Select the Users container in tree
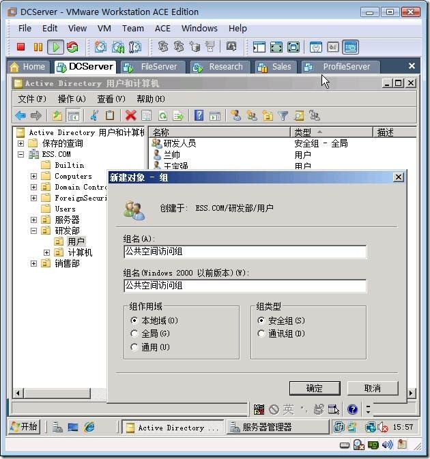The height and width of the screenshot is (459, 430). (65, 209)
